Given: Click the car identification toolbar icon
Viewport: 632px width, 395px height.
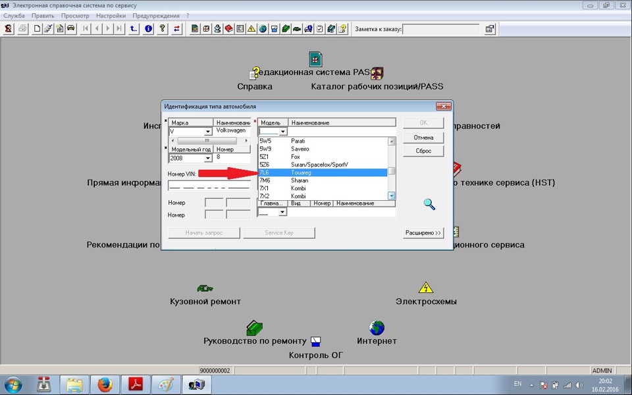Looking at the screenshot, I should pyautogui.click(x=71, y=28).
